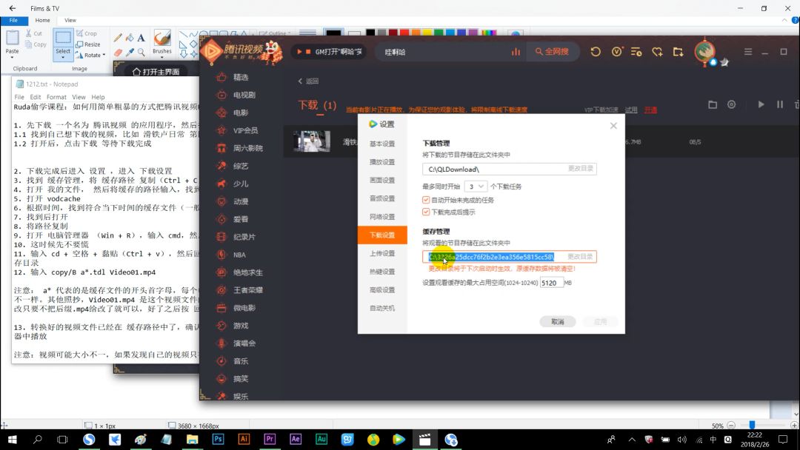
Task: Open the simultaneous download count dropdown
Action: (476, 187)
